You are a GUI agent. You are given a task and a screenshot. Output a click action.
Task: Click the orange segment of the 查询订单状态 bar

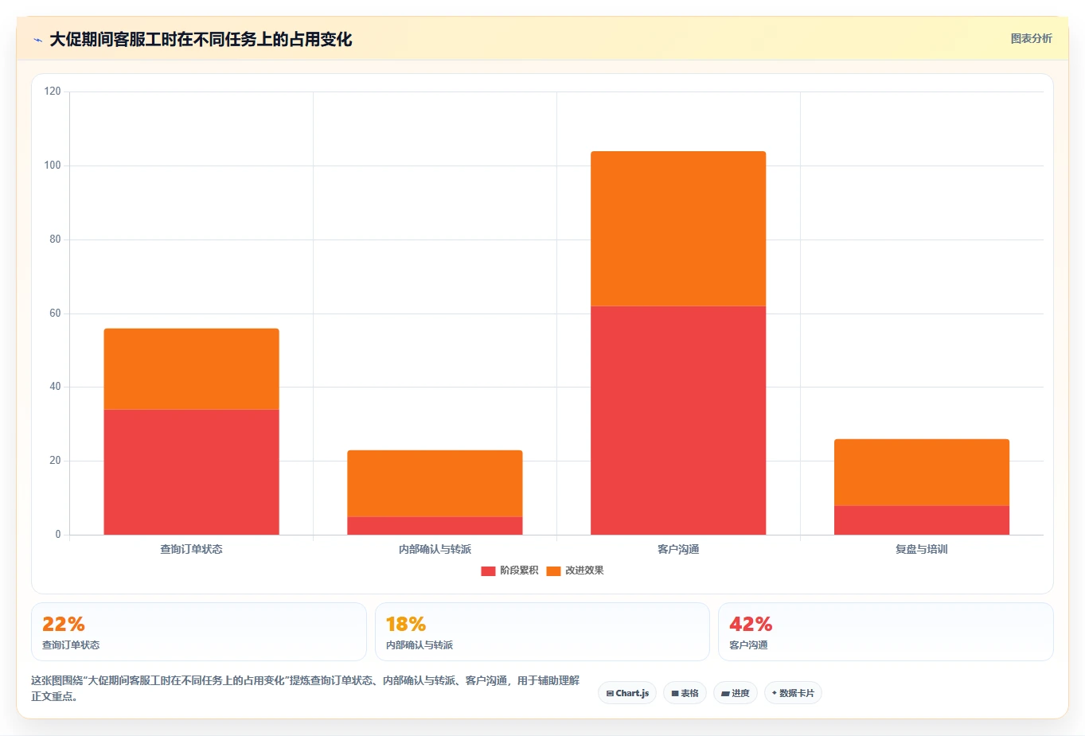(191, 368)
